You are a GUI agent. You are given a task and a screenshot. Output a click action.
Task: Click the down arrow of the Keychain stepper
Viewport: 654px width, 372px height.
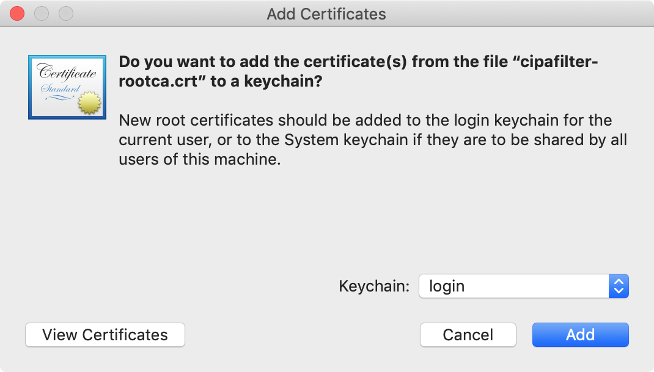[x=619, y=290]
